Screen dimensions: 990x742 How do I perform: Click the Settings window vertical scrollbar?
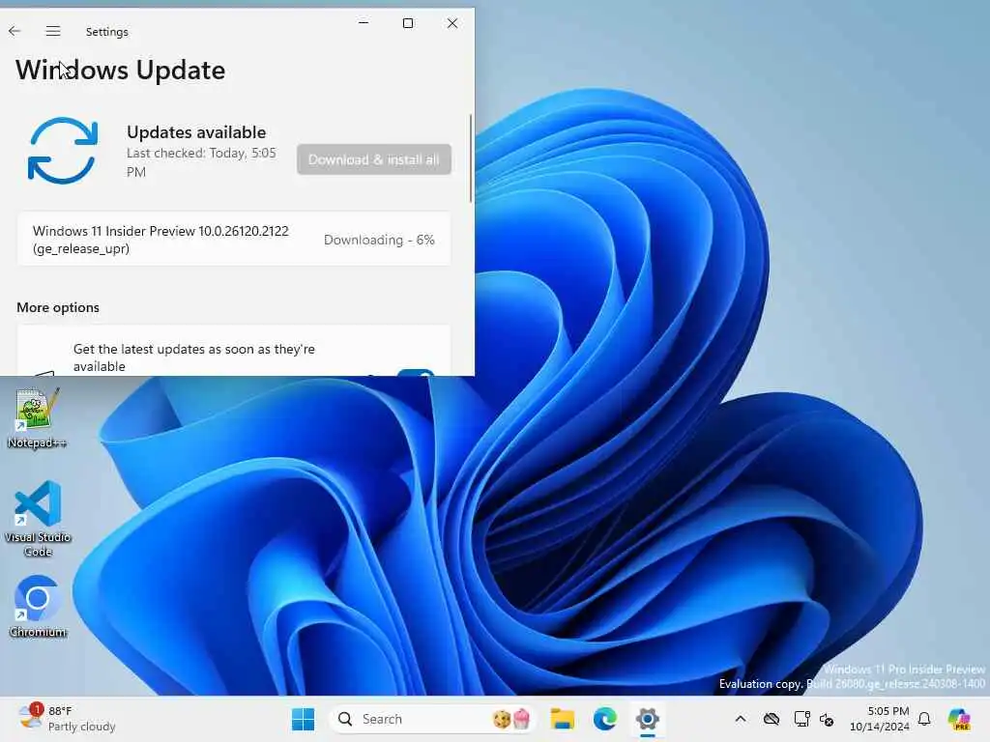point(471,158)
